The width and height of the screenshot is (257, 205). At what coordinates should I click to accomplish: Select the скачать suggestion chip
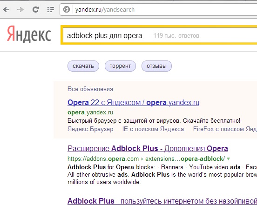83,66
